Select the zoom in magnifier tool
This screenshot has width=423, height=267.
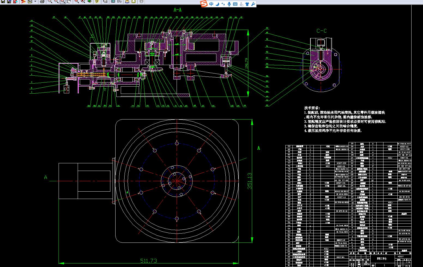[x=56, y=1]
